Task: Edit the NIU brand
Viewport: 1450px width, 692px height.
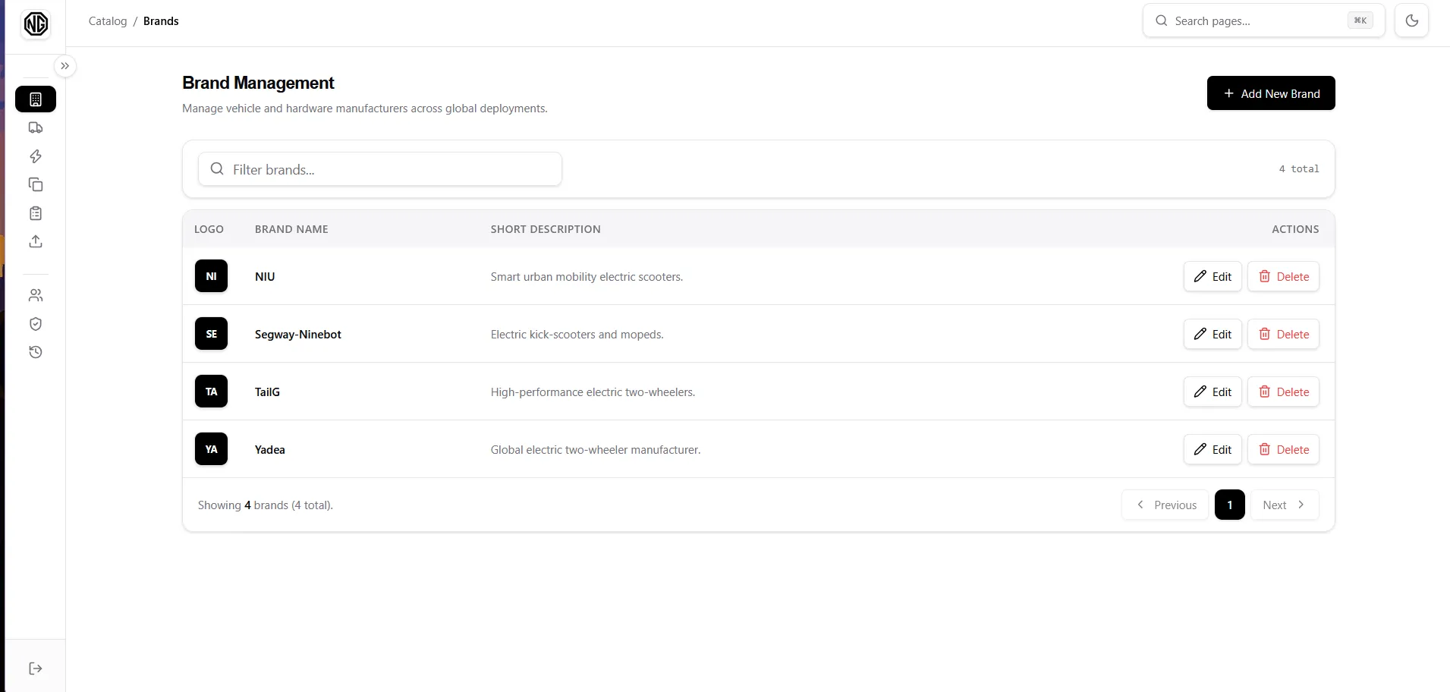Action: coord(1213,276)
